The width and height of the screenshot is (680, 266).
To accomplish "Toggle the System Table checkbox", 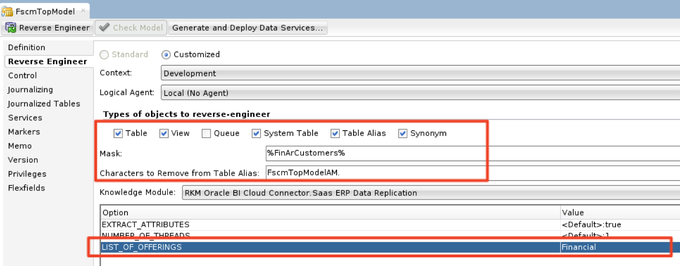I will point(257,133).
